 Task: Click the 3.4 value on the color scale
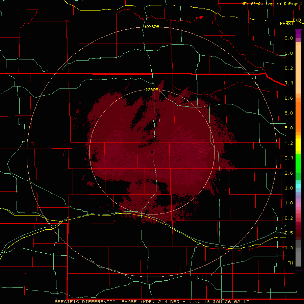tap(289, 158)
